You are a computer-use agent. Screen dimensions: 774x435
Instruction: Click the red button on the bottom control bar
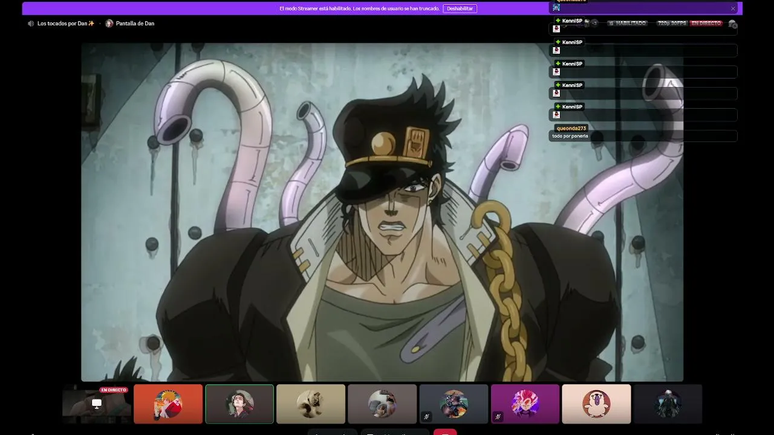(445, 431)
